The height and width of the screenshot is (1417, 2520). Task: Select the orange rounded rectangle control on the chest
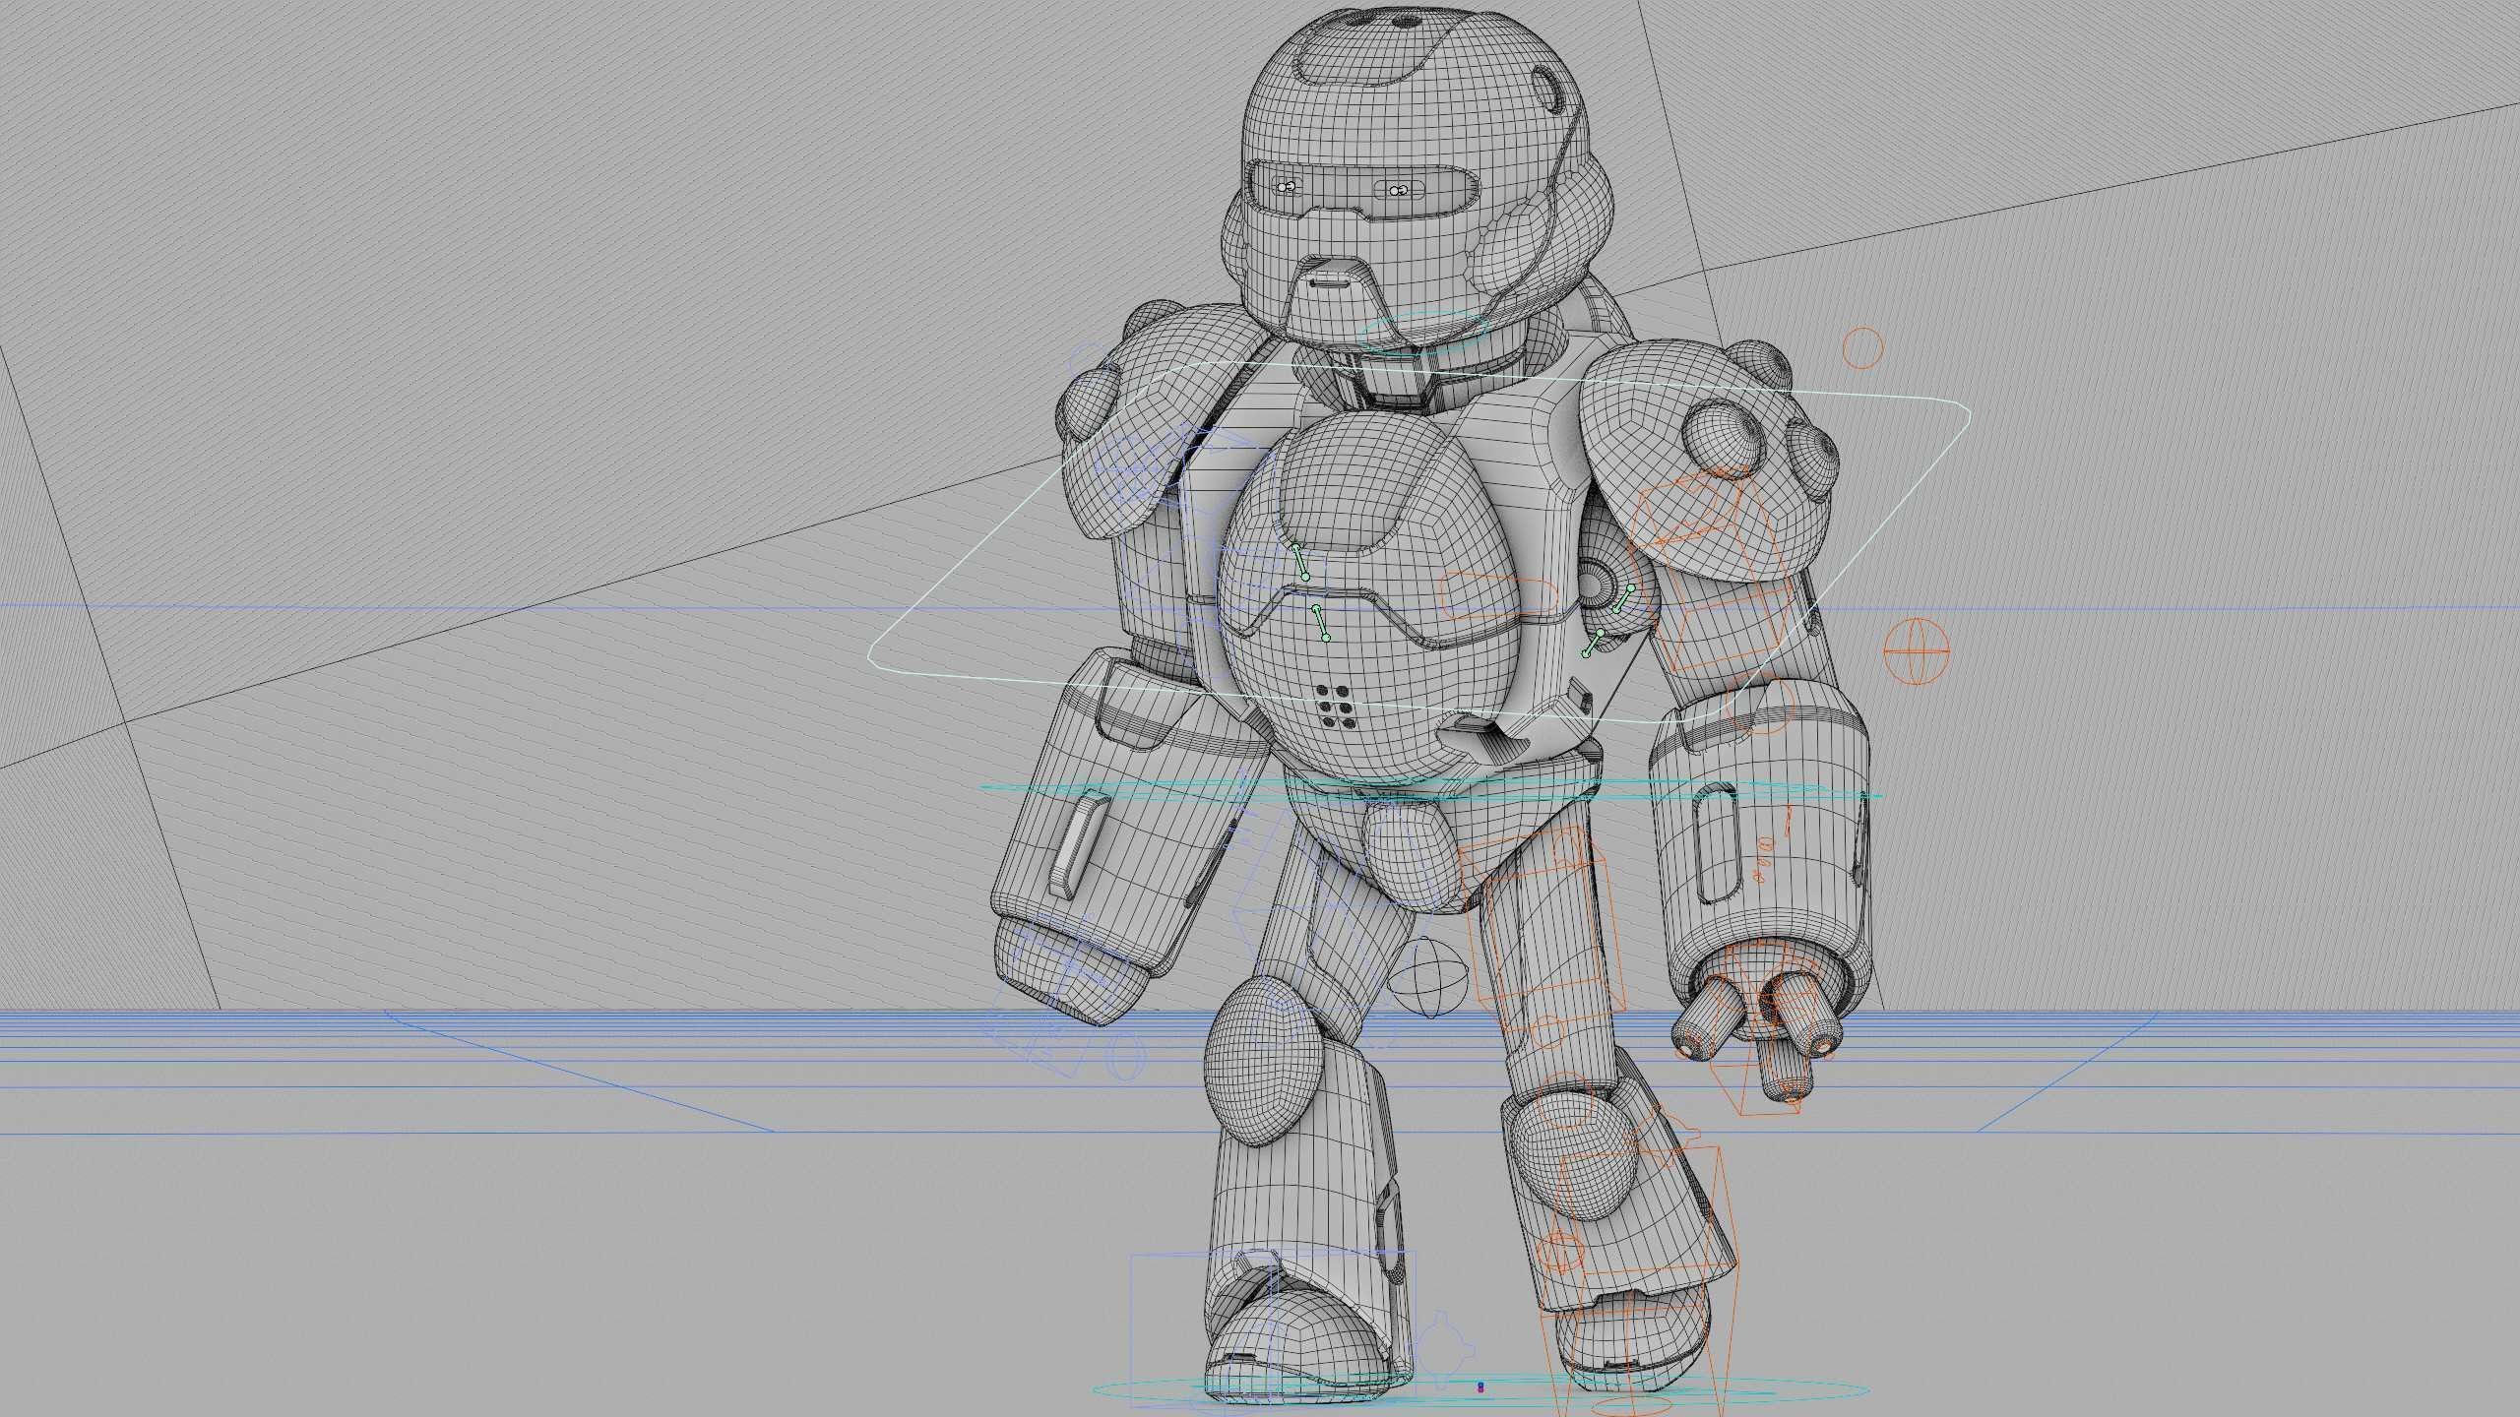coord(1498,596)
